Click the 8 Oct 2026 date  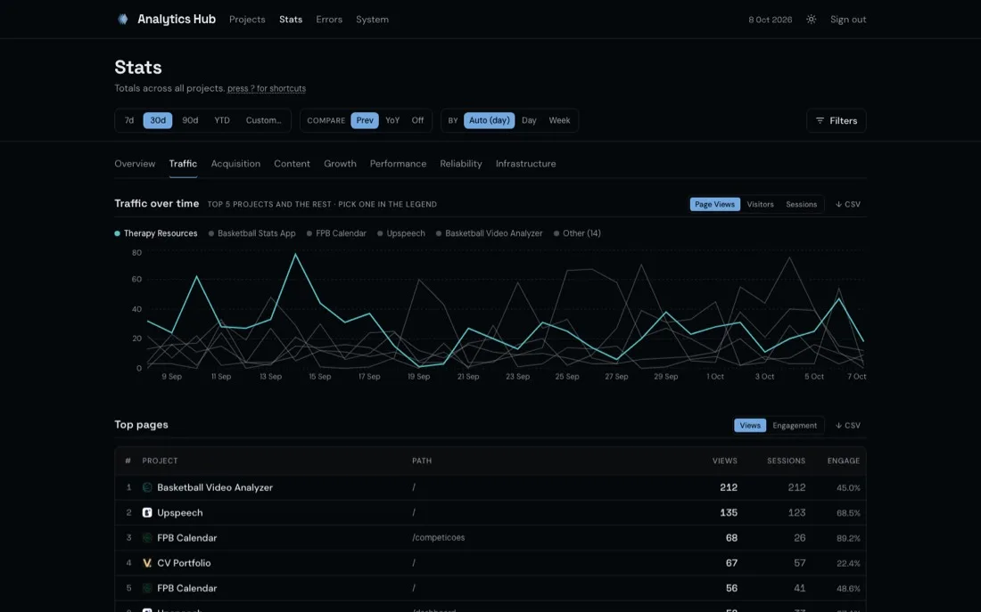pos(771,20)
